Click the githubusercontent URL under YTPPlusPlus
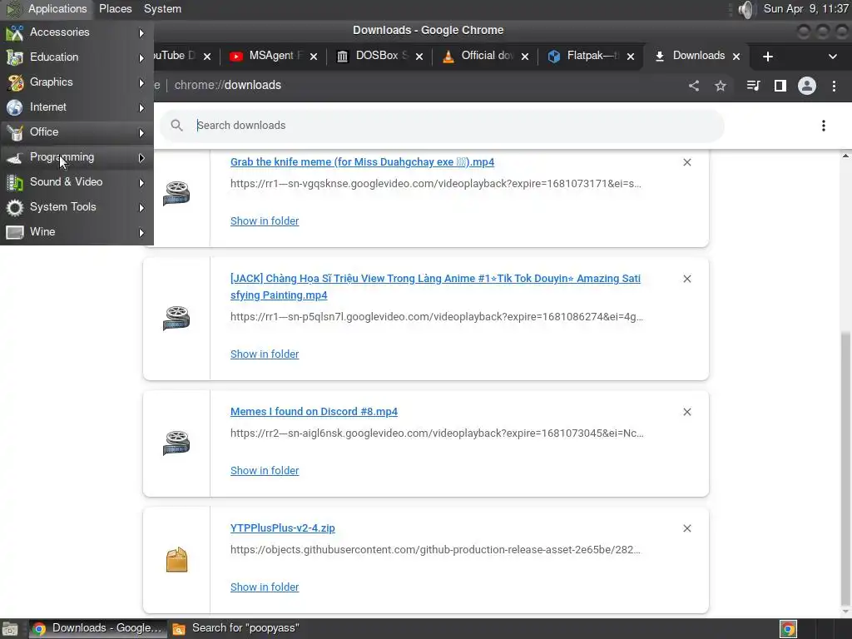The width and height of the screenshot is (852, 639). (435, 550)
